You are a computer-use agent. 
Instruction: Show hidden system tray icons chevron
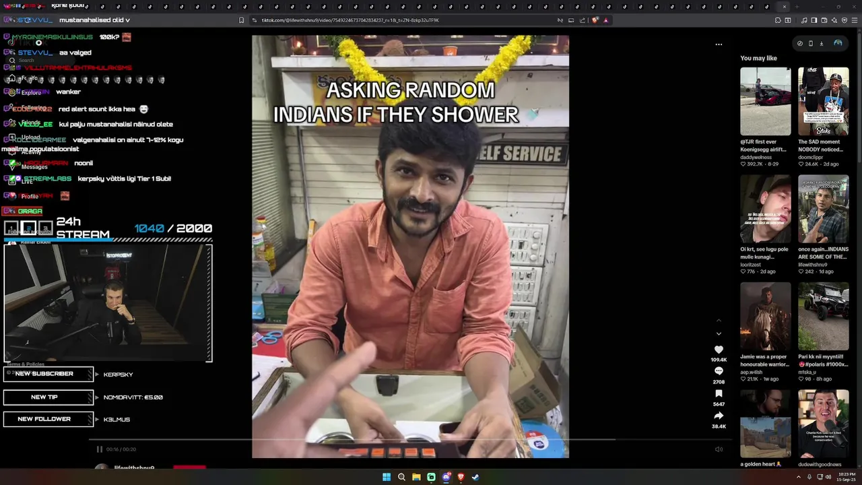tap(799, 477)
